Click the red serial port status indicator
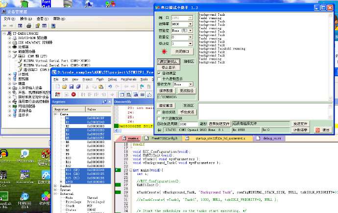 tap(165, 51)
